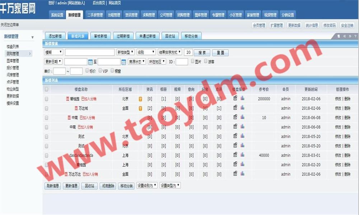Image resolution: width=359 pixels, height=215 pixels.
Task: Click into the ID input field
Action: point(182,62)
